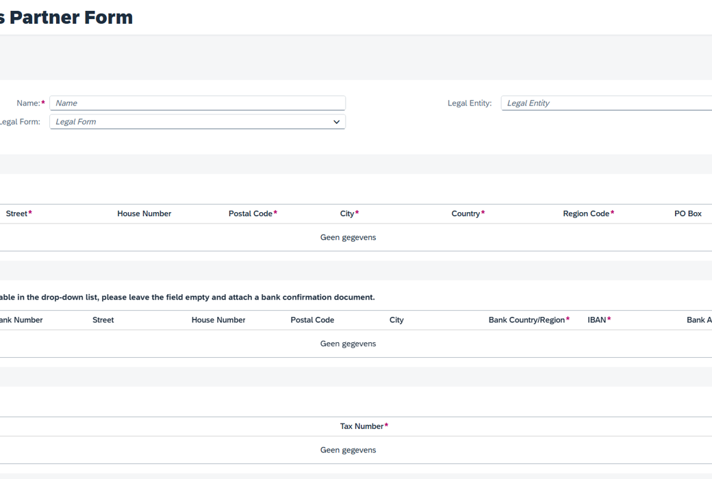Click the Legal Form dropdown chevron arrow
The width and height of the screenshot is (712, 479).
click(x=336, y=121)
